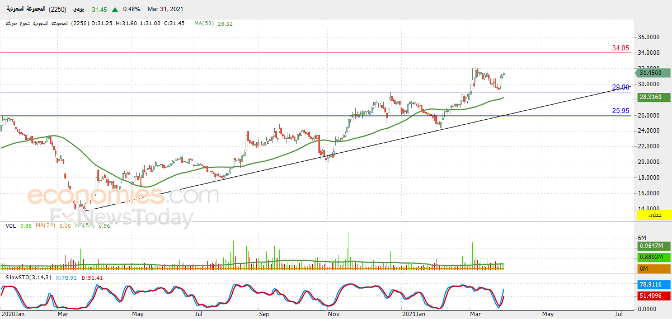Select the red 34.05 resistance level label
The height and width of the screenshot is (319, 672).
621,49
